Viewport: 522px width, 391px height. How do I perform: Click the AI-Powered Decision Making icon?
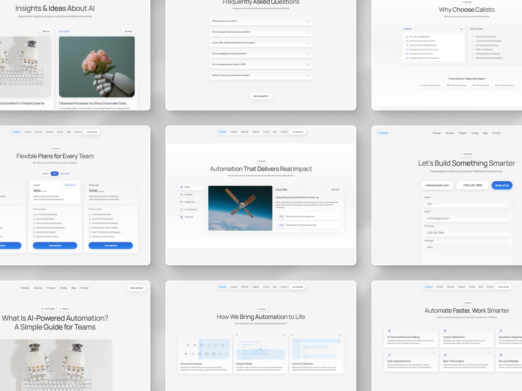(389, 331)
